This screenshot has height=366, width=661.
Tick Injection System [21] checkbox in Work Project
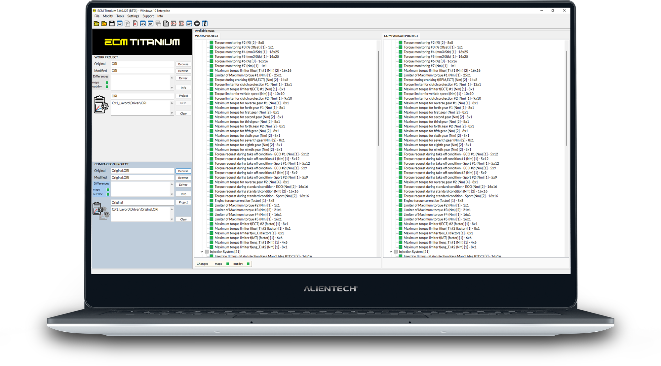(x=207, y=252)
